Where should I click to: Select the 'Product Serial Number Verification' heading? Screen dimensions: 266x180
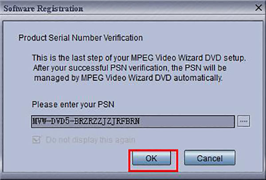coord(81,38)
